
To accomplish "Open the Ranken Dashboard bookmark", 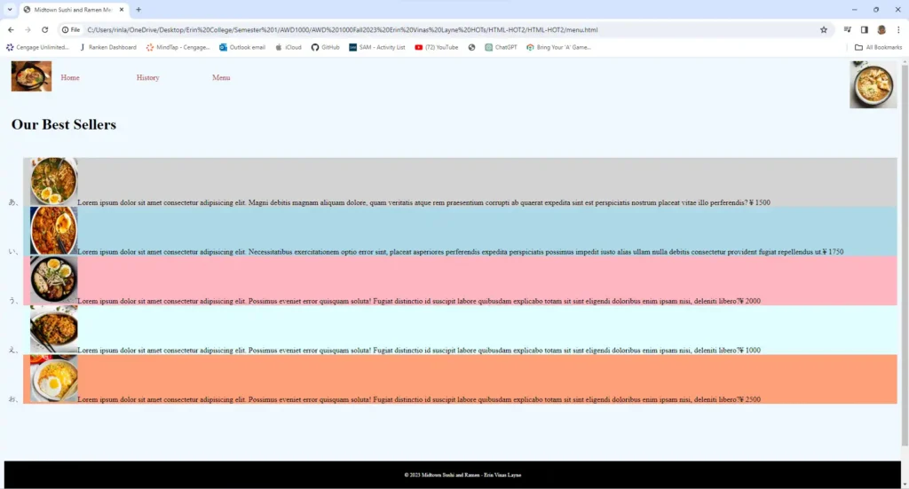I will pos(107,48).
